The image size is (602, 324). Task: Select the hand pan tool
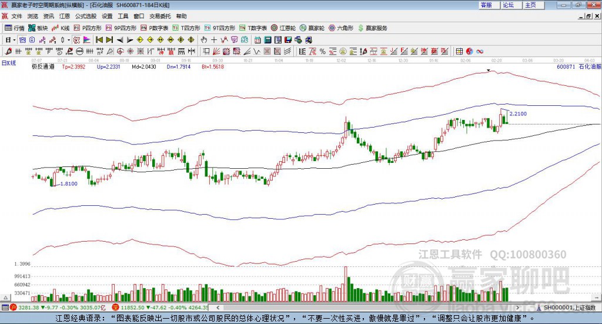click(203, 40)
